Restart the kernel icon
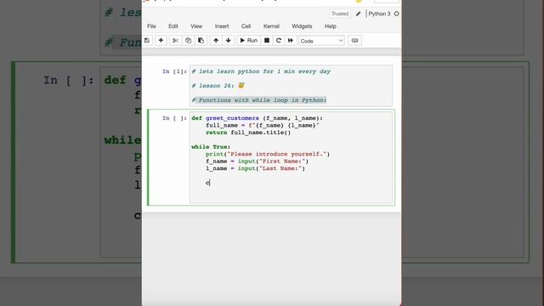 point(279,41)
